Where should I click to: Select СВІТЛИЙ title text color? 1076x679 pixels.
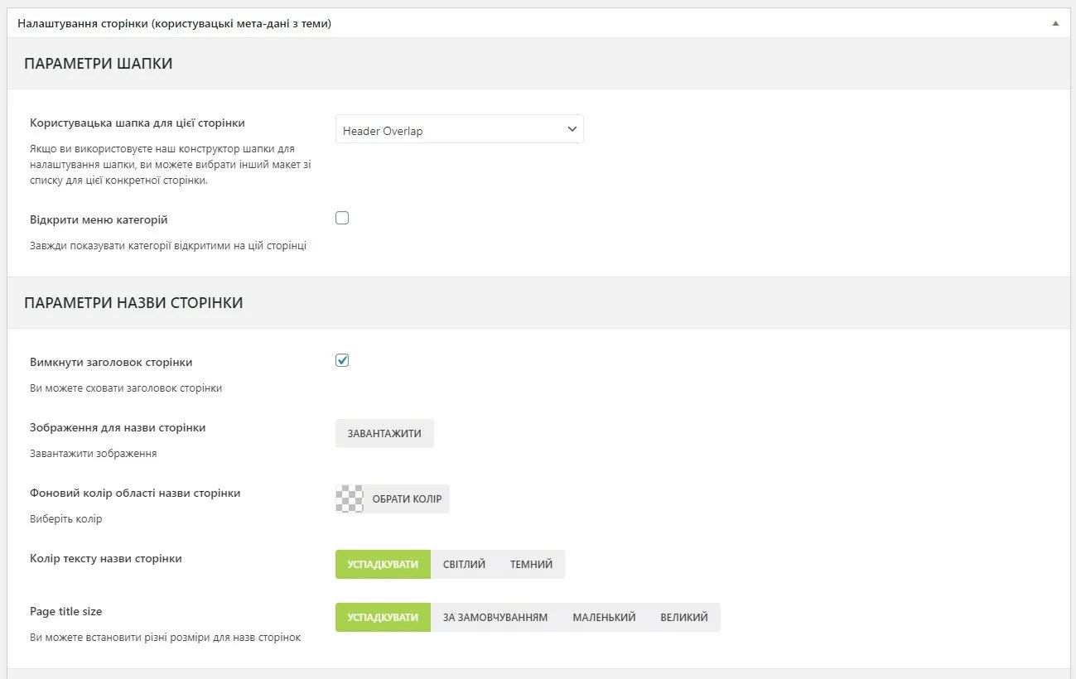[464, 565]
